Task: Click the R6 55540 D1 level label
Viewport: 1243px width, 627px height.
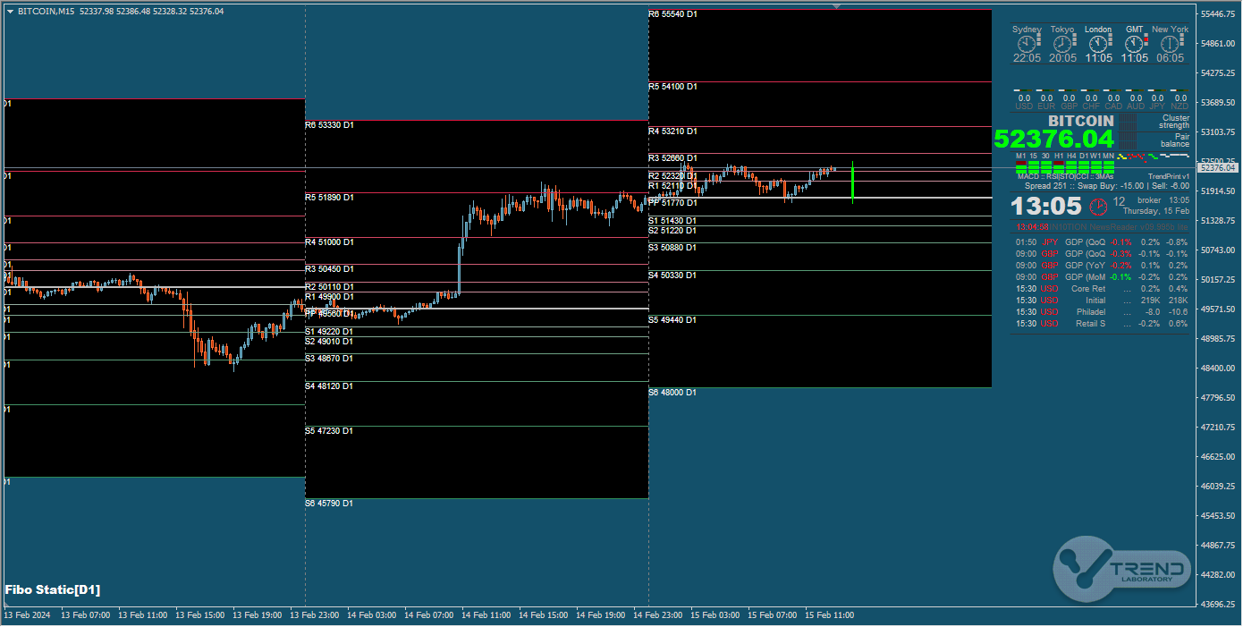Action: click(x=673, y=14)
